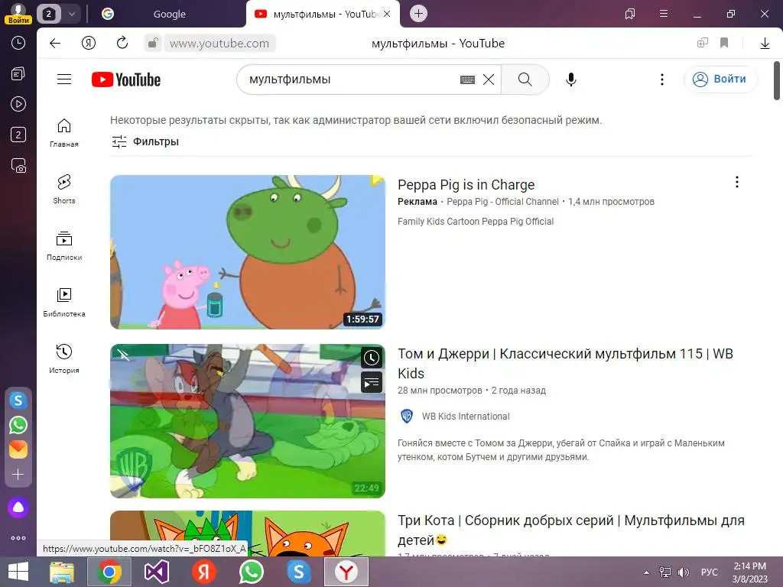Viewport: 783px width, 587px height.
Task: Open Visual Studio from the taskbar
Action: 156,572
